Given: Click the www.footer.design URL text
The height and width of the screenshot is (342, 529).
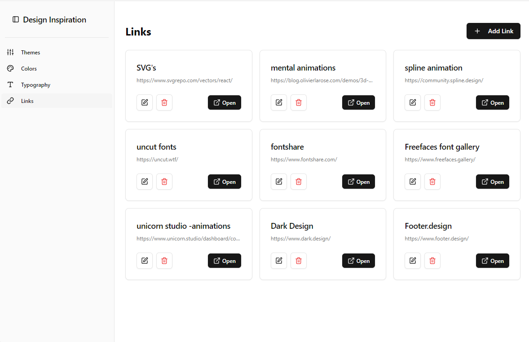Looking at the screenshot, I should (x=436, y=238).
